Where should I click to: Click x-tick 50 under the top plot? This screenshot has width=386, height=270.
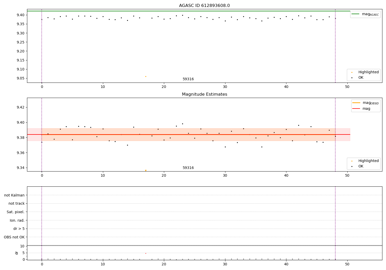point(347,87)
